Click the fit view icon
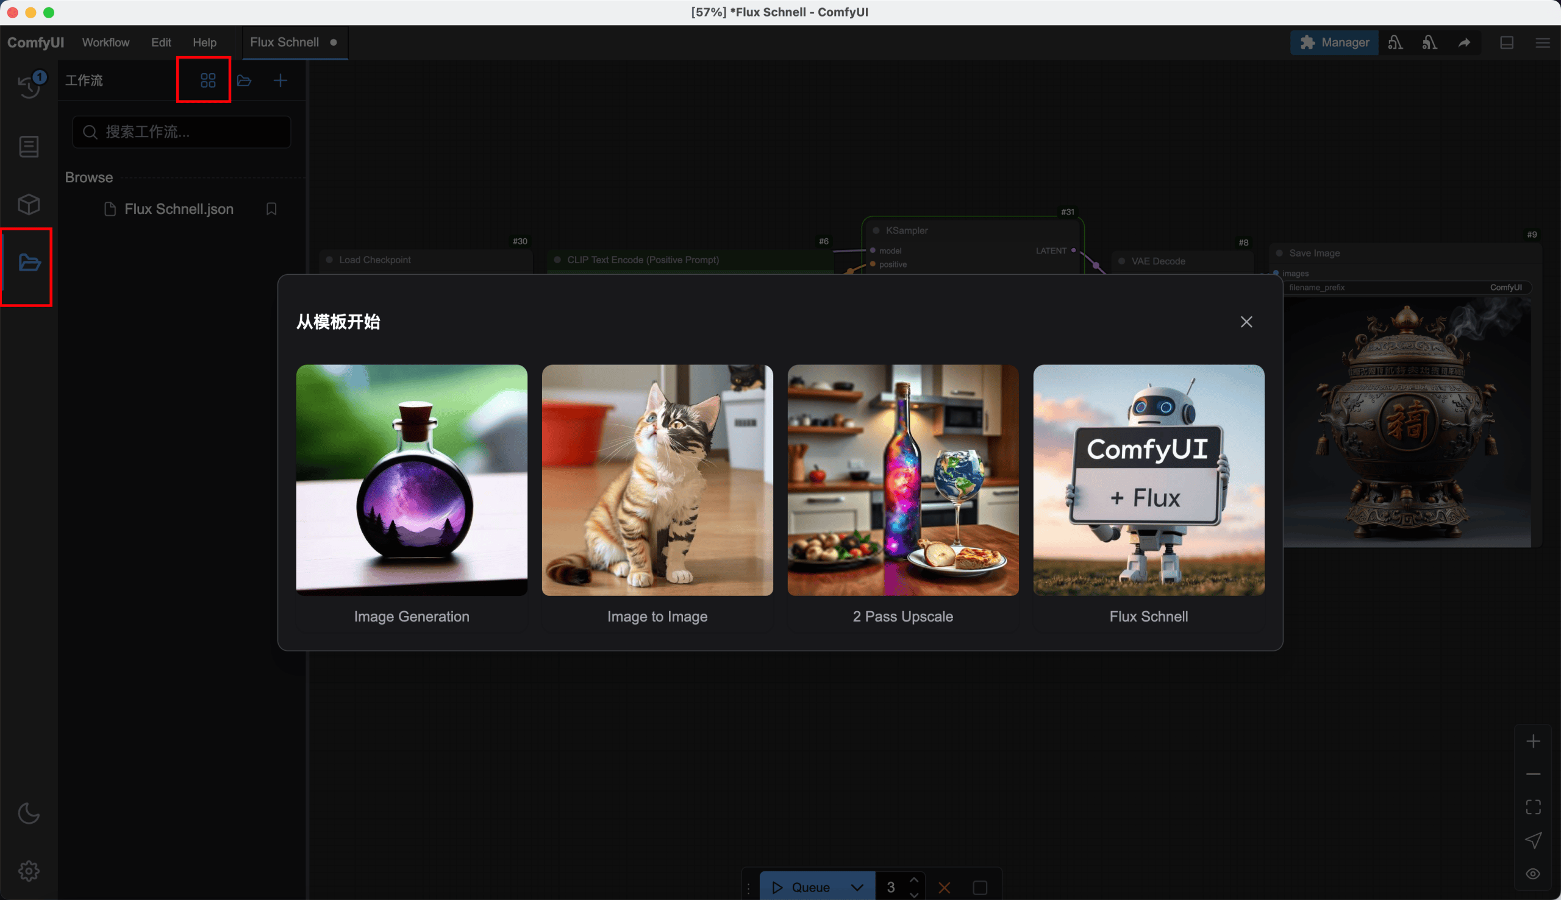The height and width of the screenshot is (900, 1561). pos(1533,807)
